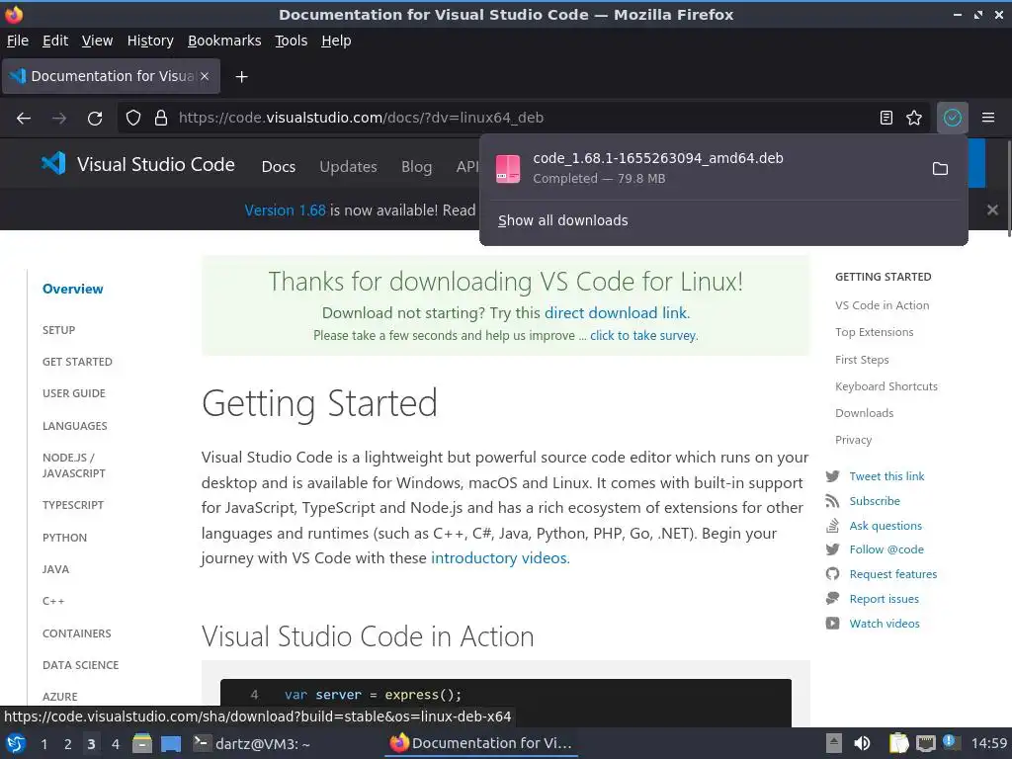Dismiss the version update banner

pos(992,210)
